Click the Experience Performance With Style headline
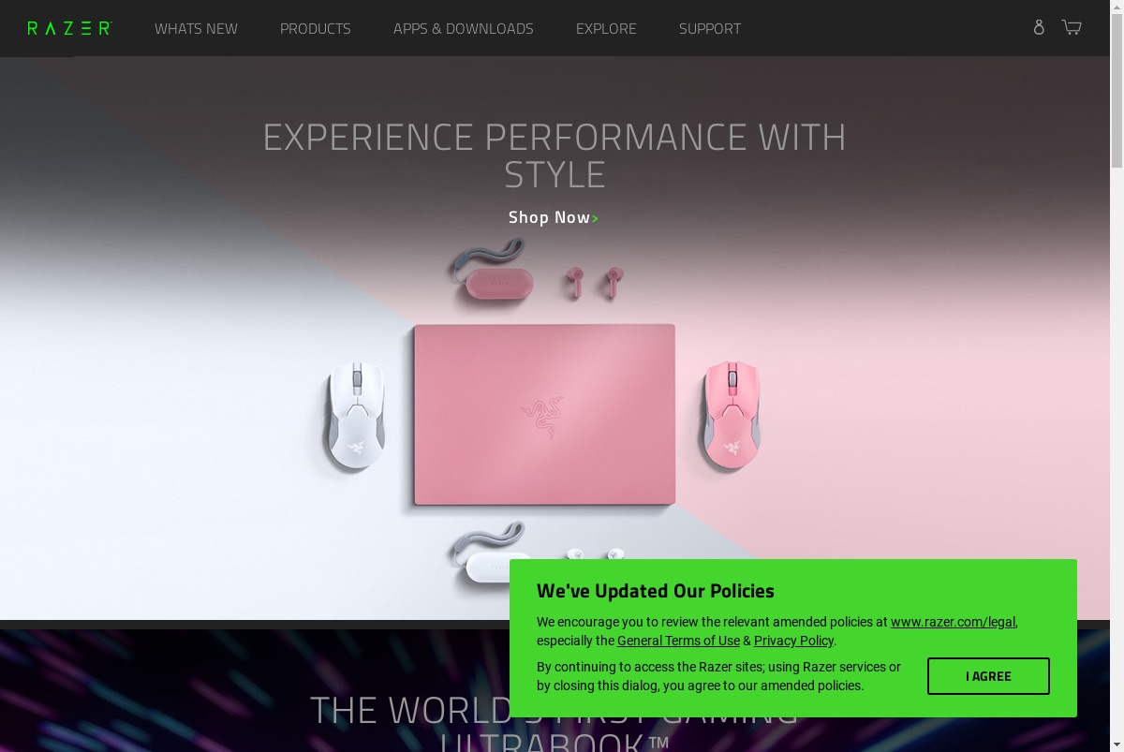1124x752 pixels. (x=554, y=155)
